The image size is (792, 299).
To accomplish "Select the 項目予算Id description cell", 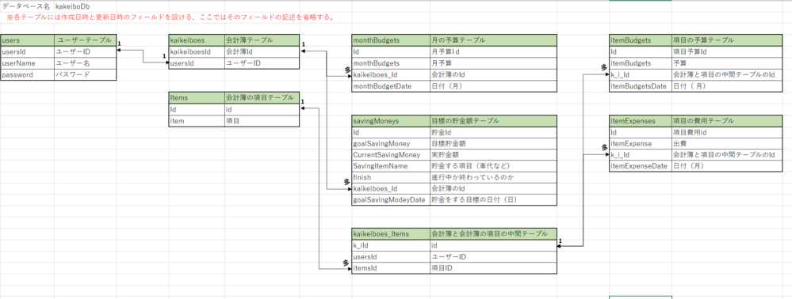I will (727, 51).
